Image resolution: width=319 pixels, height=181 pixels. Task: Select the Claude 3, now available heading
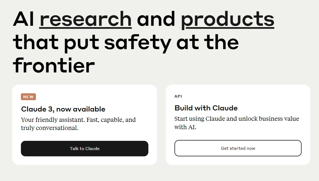coord(63,109)
